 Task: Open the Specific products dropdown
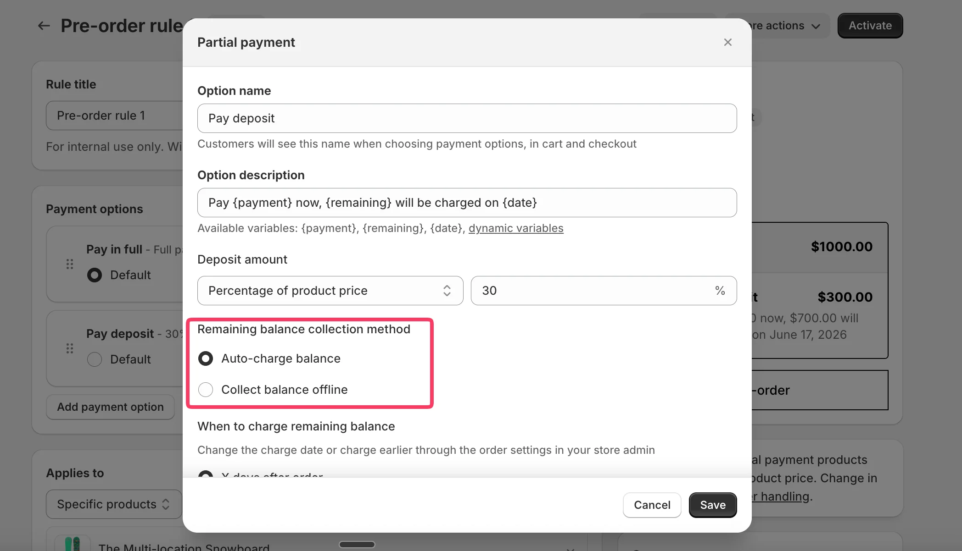114,504
